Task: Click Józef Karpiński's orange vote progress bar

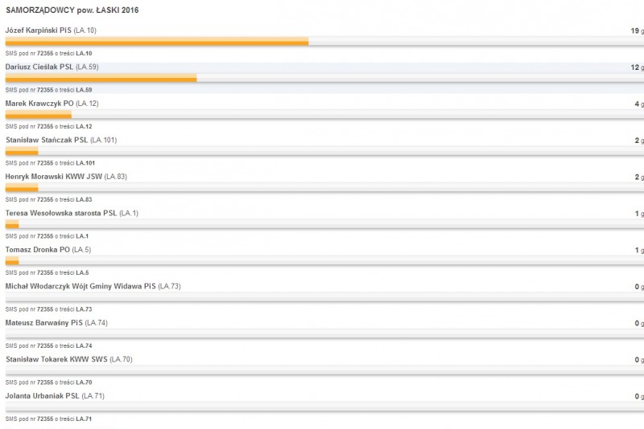Action: 157,41
